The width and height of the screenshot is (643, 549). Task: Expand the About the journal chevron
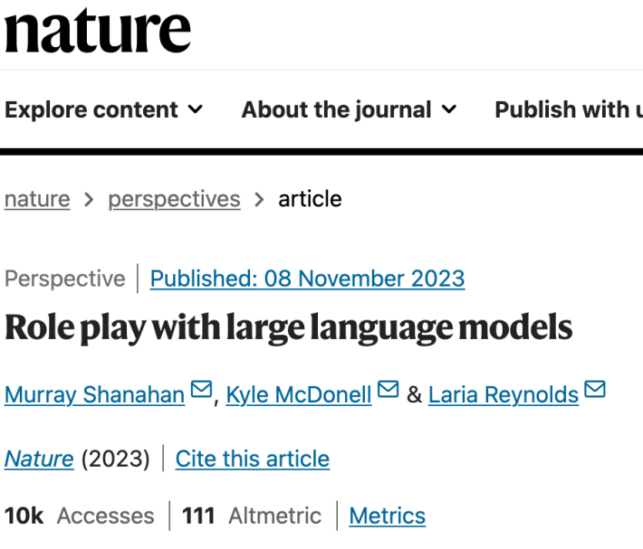[449, 110]
